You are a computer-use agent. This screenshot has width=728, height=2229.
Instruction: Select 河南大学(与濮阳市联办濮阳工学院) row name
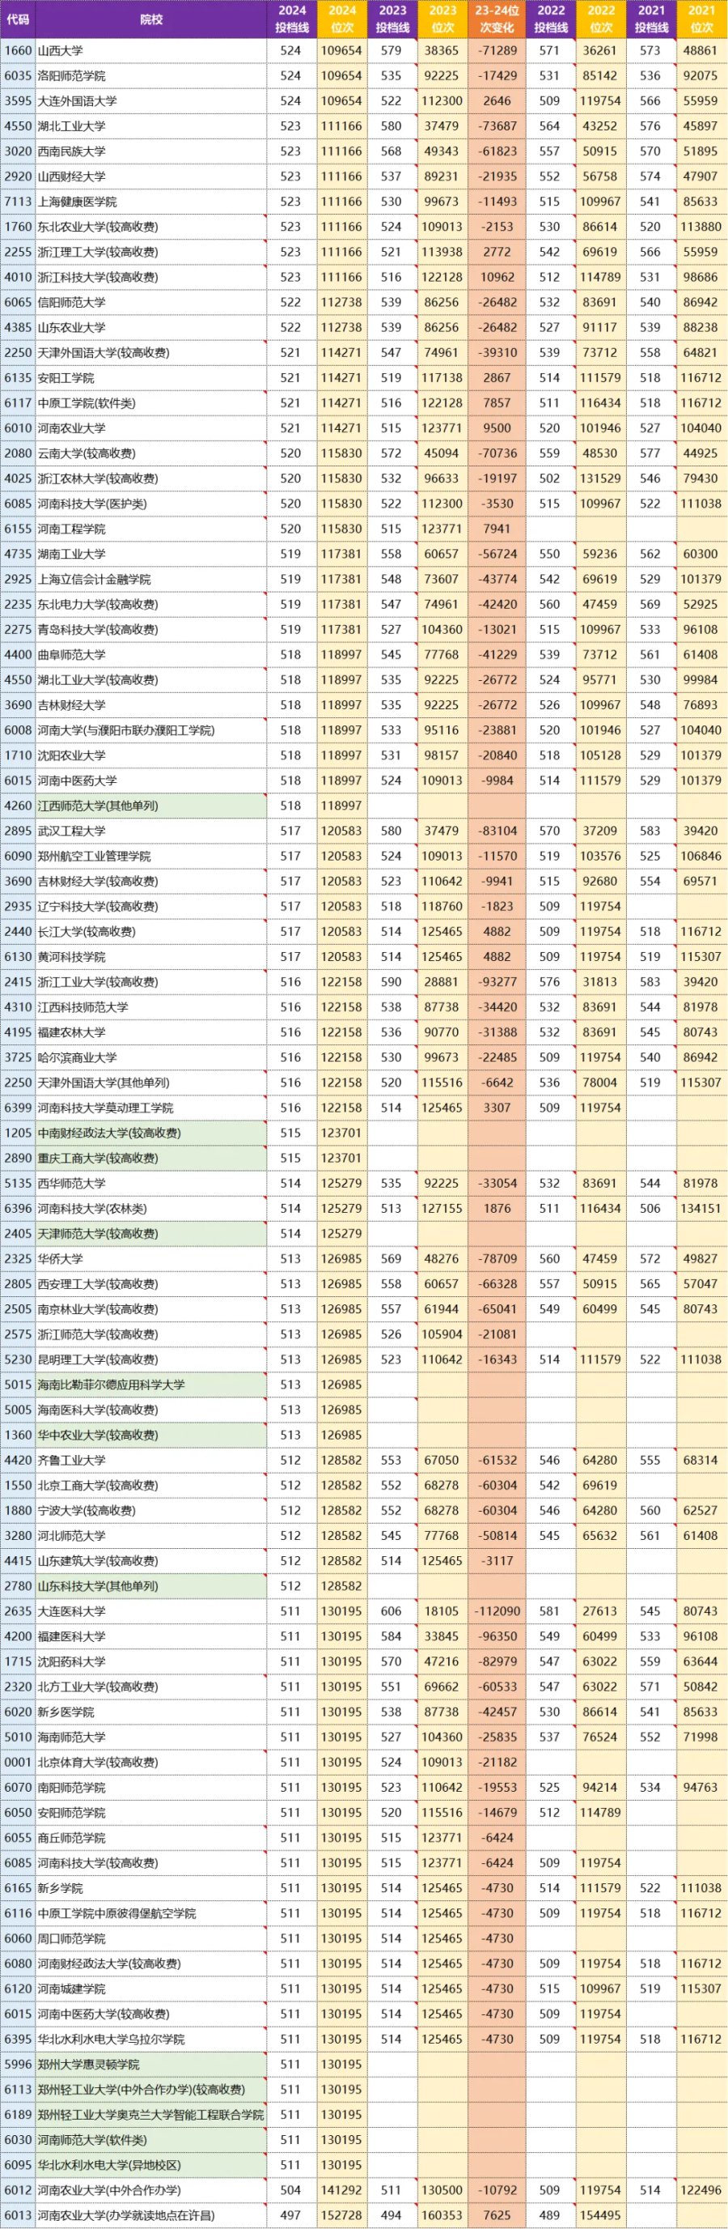150,730
